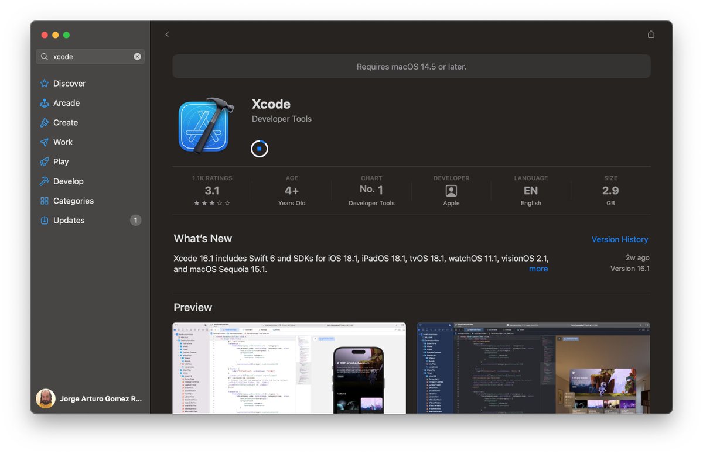Click the Arcade joystick icon
The height and width of the screenshot is (454, 703).
[x=45, y=103]
